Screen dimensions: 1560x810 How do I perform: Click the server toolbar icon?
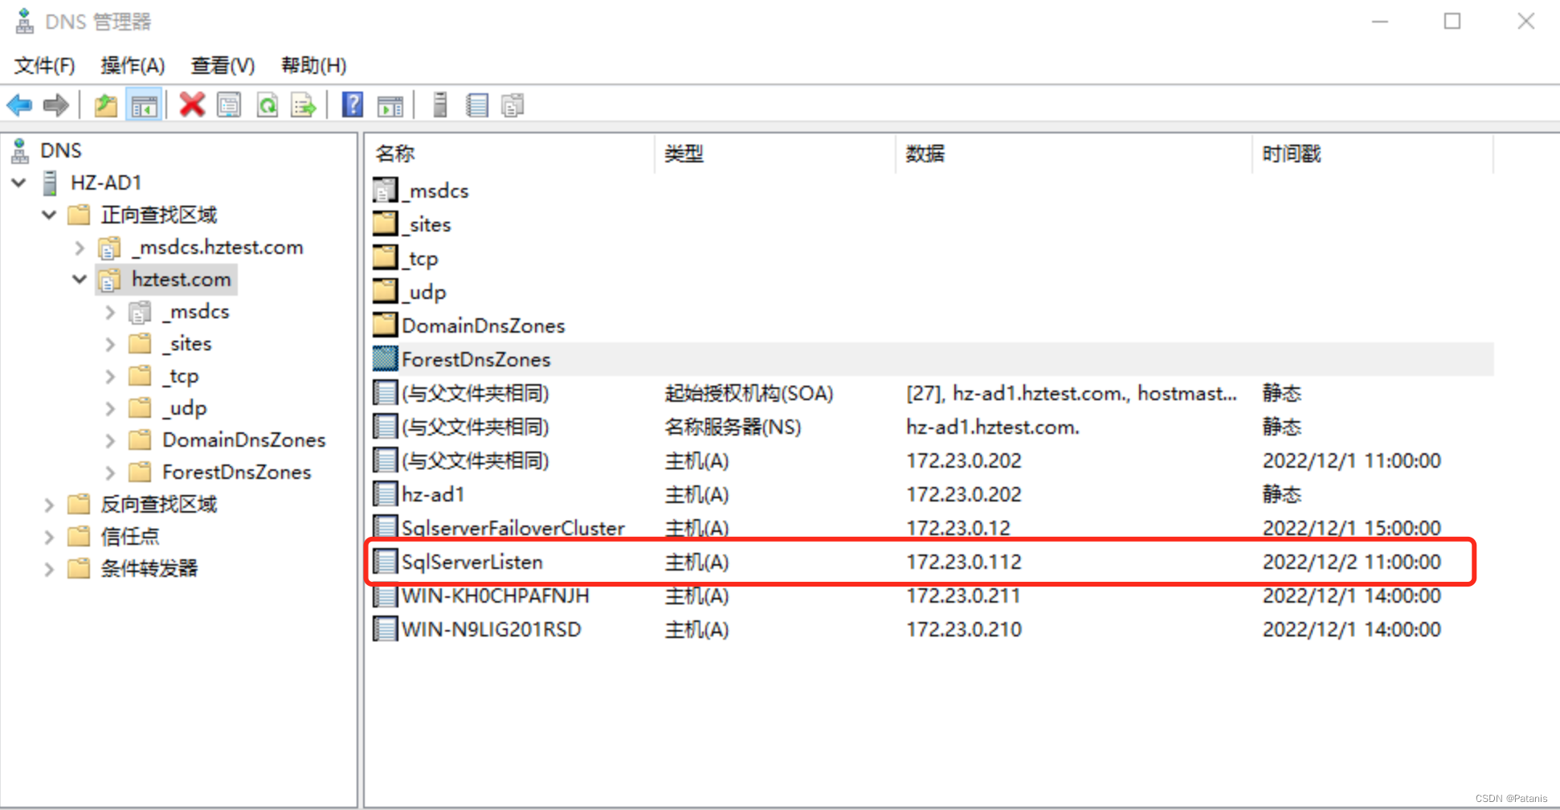(x=439, y=104)
